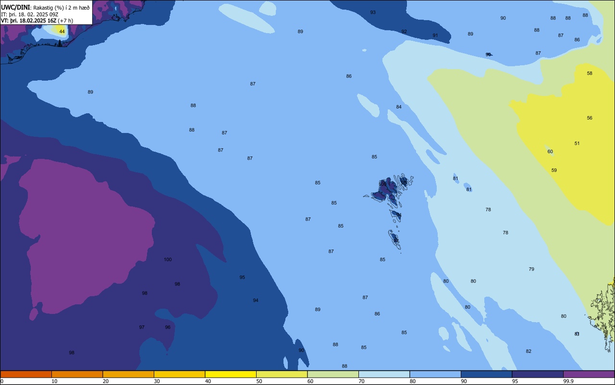Select the 82 humidity value
Screen dimensions: 615x385
(529, 351)
